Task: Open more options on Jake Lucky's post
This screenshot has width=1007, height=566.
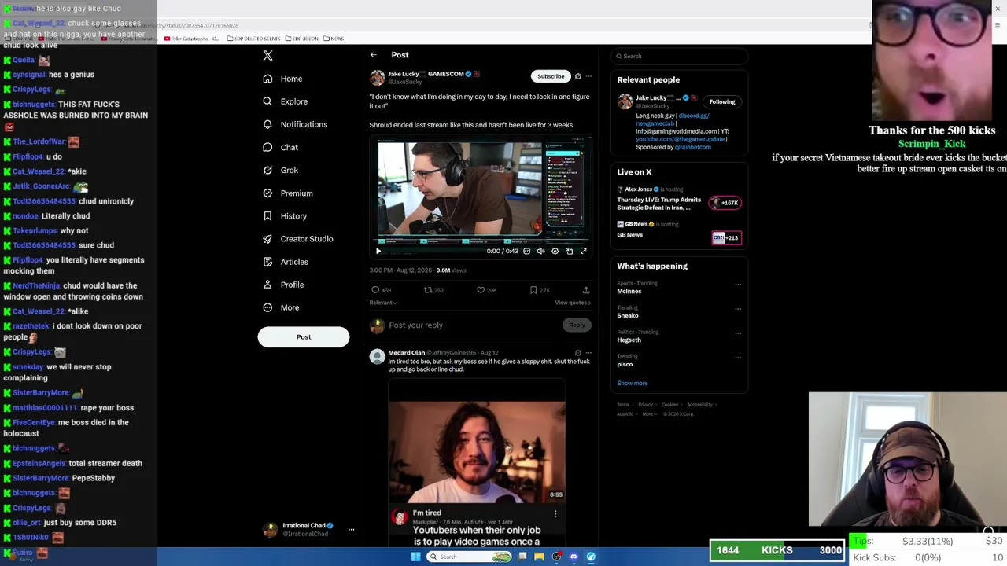Action: tap(588, 76)
